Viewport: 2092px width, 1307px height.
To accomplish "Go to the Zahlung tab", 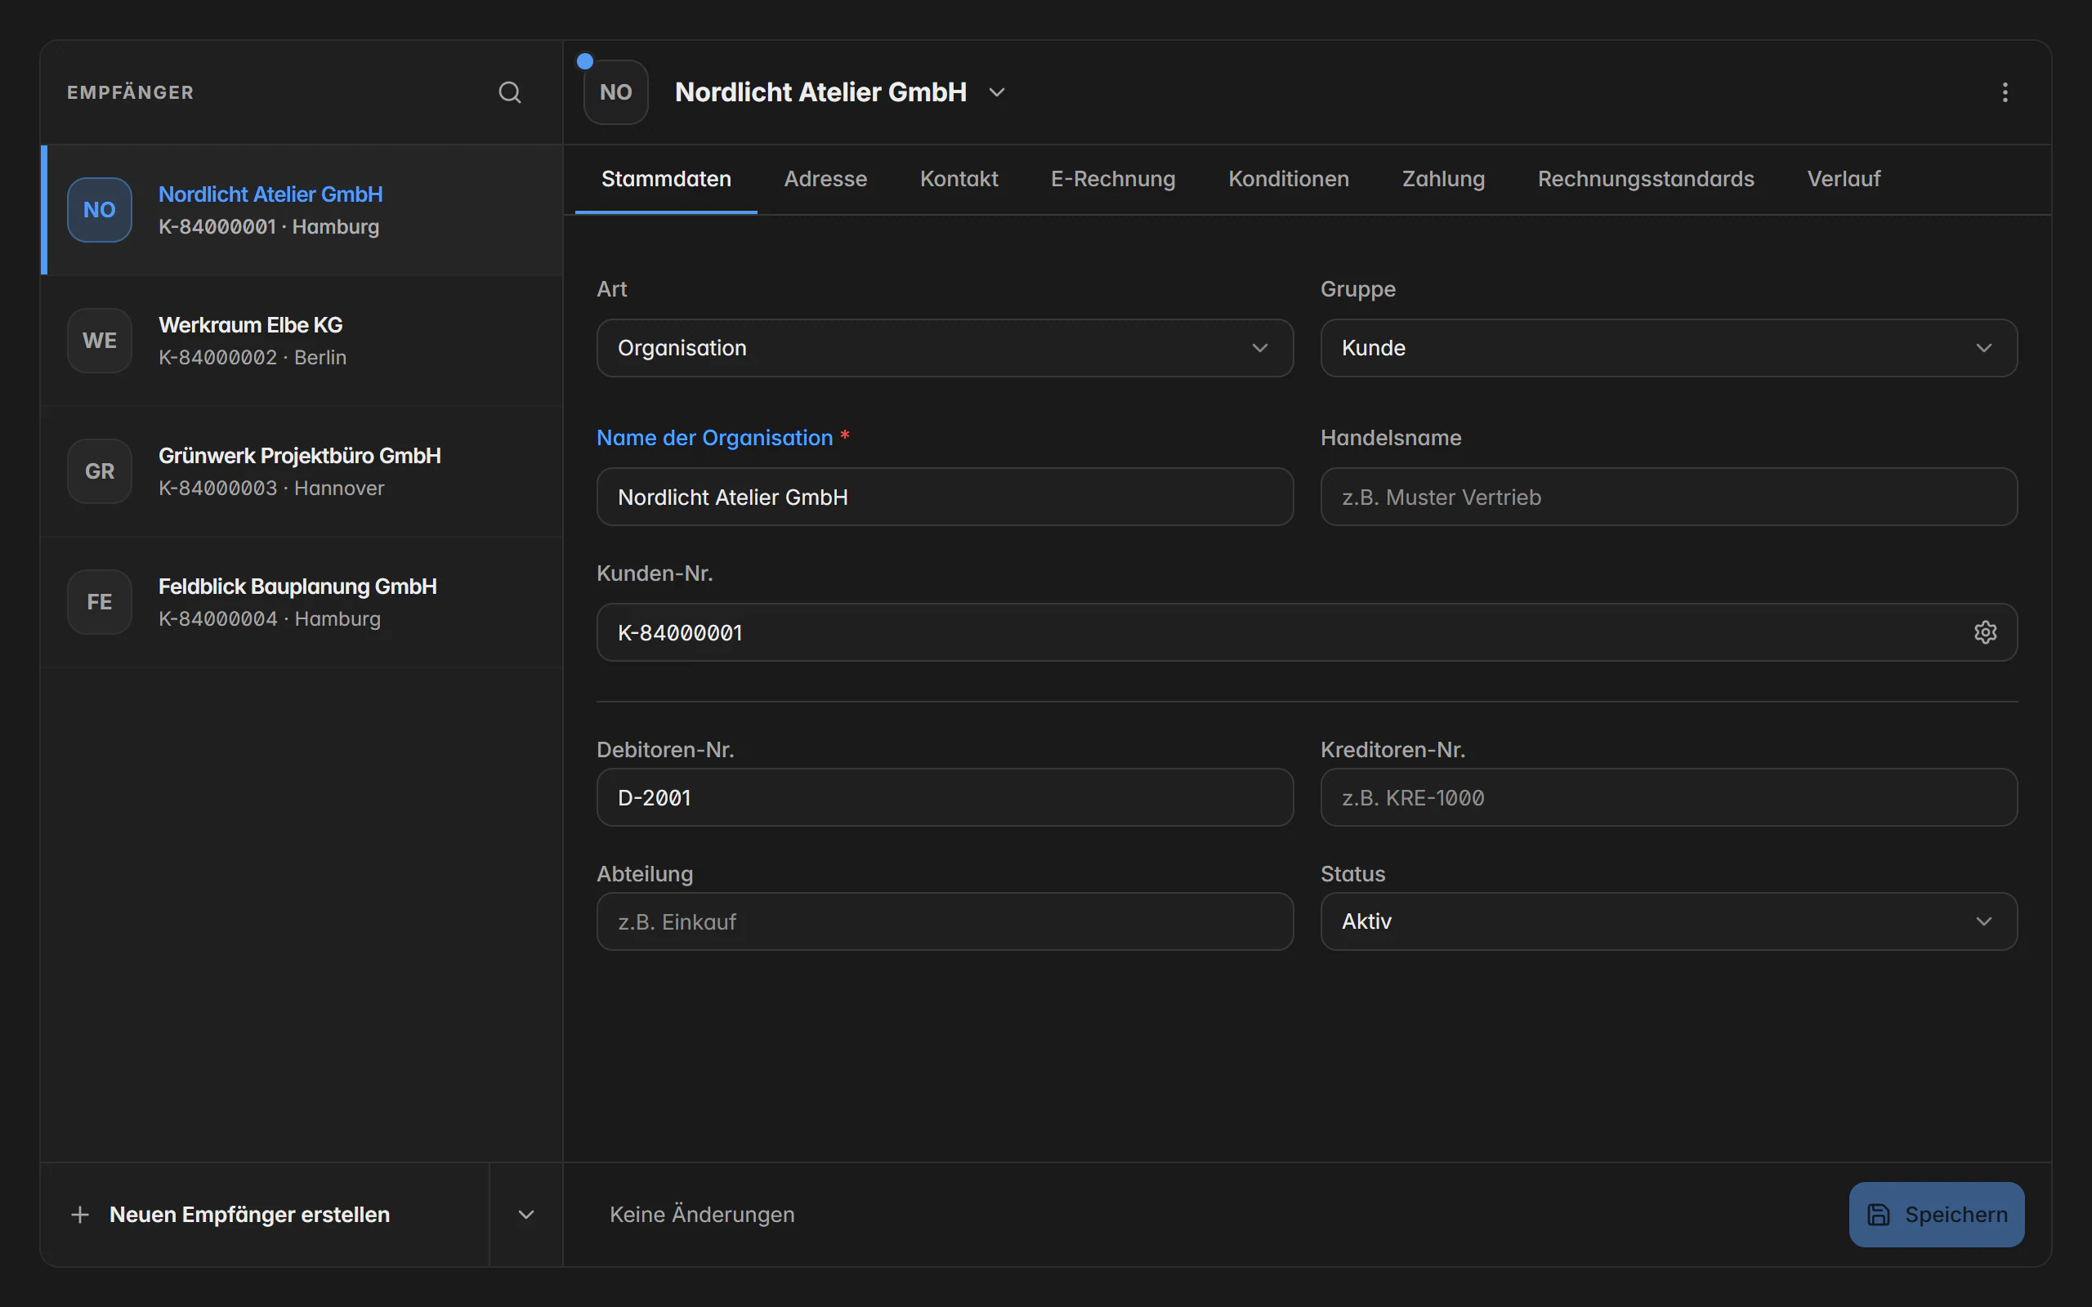I will pyautogui.click(x=1443, y=179).
